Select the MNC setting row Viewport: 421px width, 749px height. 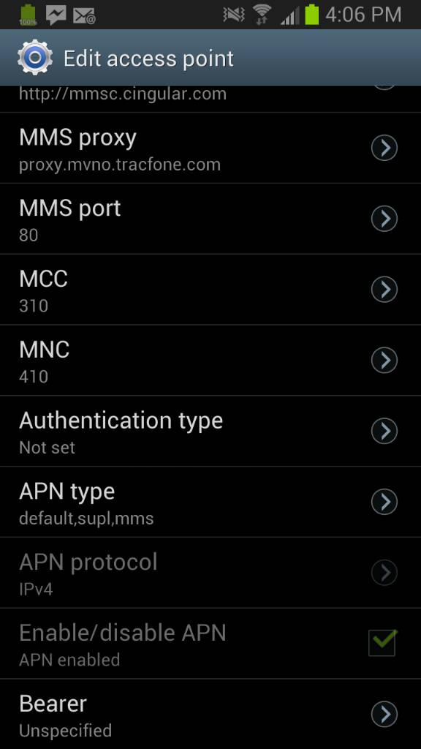[x=210, y=360]
